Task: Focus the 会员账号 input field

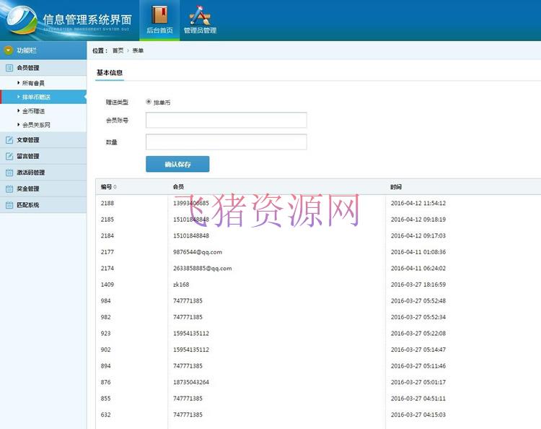Action: coord(226,120)
